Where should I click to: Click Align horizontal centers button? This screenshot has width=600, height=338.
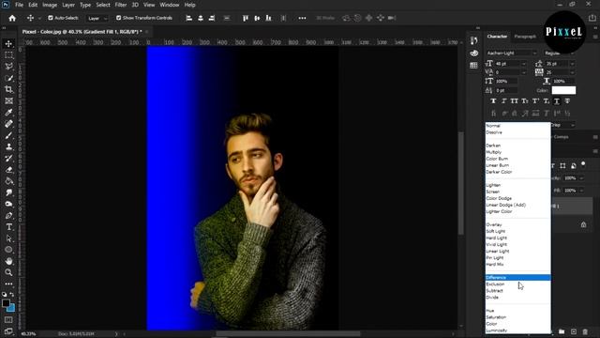point(201,18)
